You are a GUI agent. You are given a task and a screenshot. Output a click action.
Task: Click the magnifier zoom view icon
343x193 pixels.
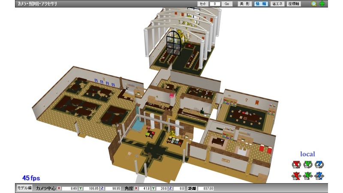click(314, 4)
